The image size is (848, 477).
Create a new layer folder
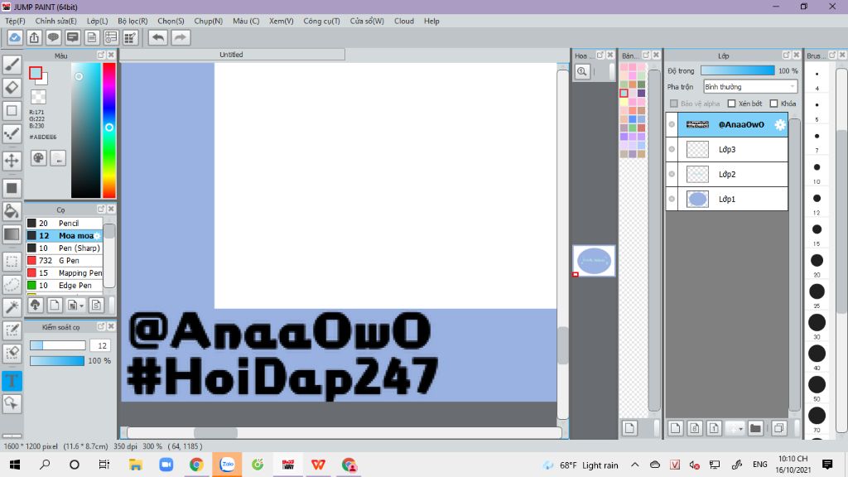click(x=755, y=428)
